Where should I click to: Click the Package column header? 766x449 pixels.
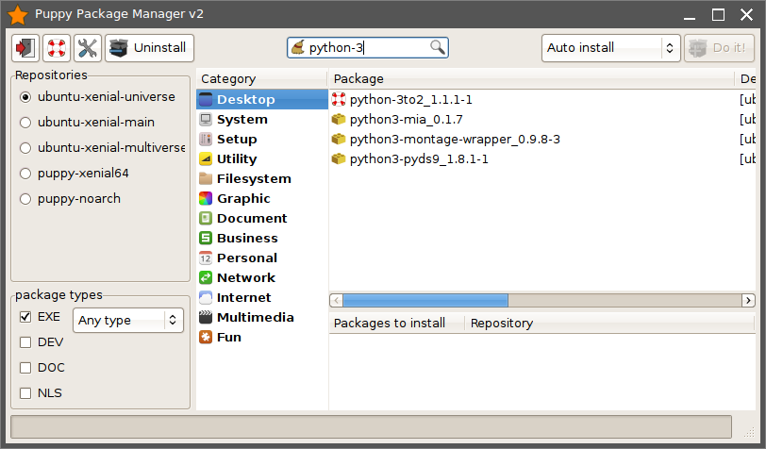[531, 78]
